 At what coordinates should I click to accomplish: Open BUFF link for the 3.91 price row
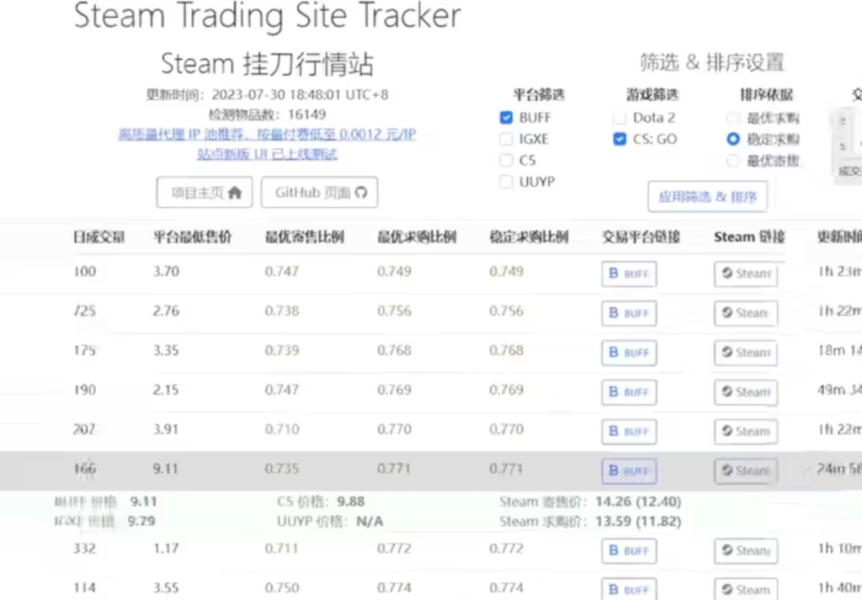[629, 432]
